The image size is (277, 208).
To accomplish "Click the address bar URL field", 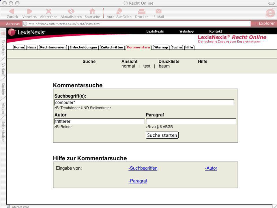I will (136, 24).
